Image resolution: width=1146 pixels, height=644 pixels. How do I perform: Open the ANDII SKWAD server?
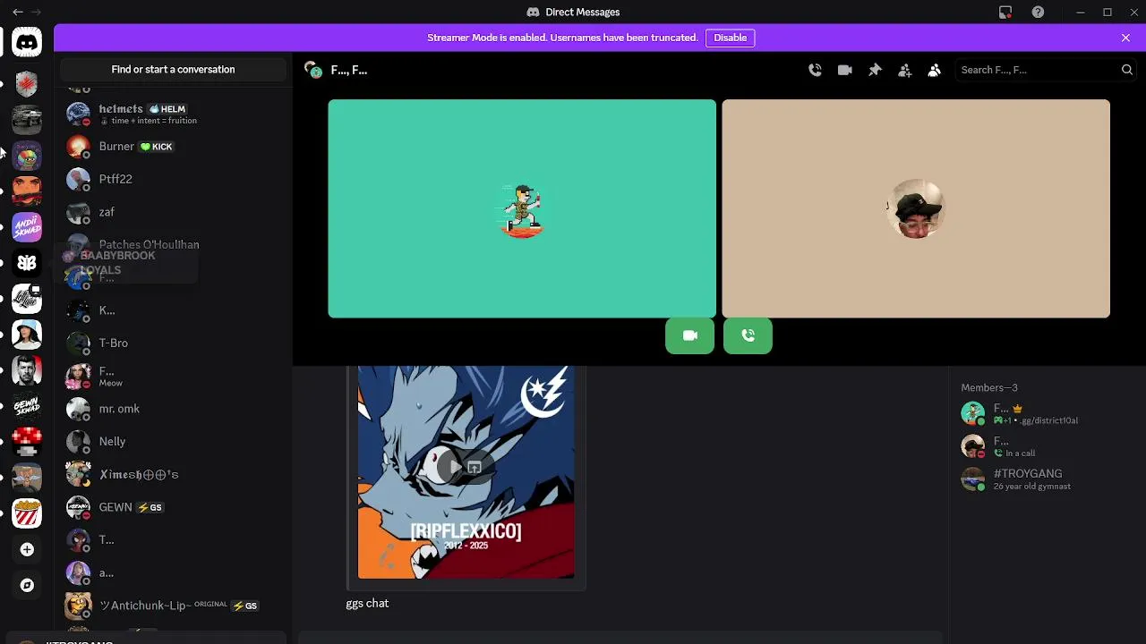click(27, 227)
